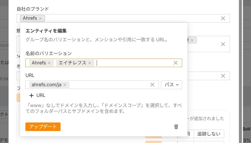Delete entity using the trash icon
251x143 pixels.
click(x=176, y=127)
